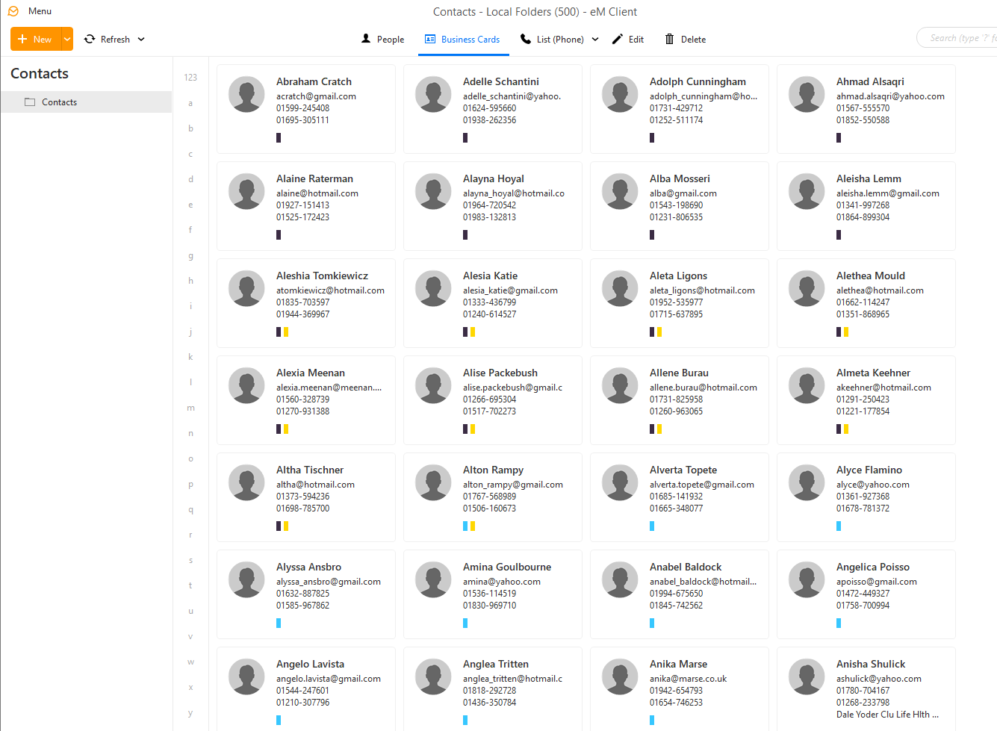
Task: Click Almeta Keehner's avatar icon
Action: (807, 387)
